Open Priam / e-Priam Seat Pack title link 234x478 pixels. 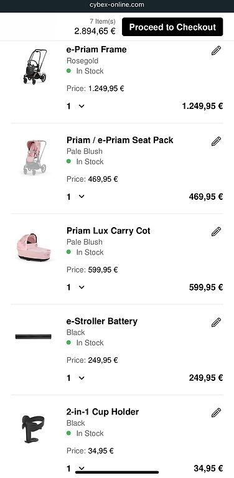tap(119, 140)
